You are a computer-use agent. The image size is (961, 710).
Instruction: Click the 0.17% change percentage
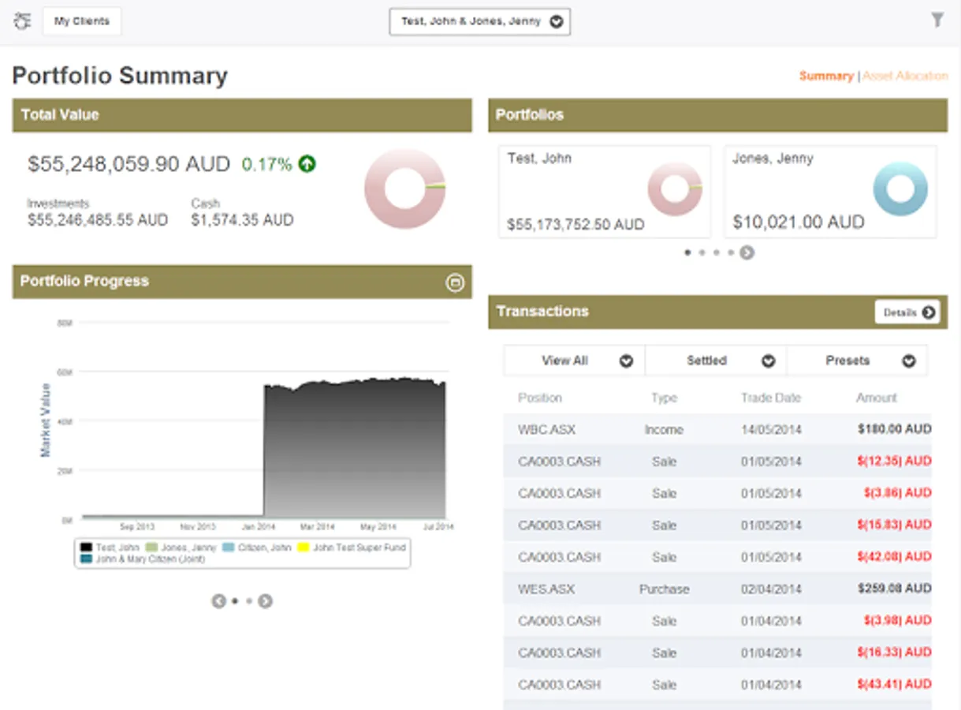click(266, 164)
